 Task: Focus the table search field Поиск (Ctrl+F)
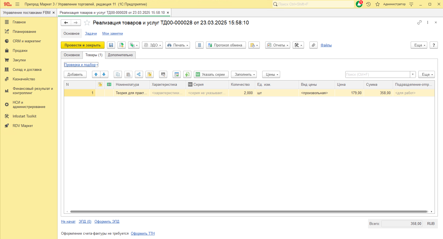(378, 74)
